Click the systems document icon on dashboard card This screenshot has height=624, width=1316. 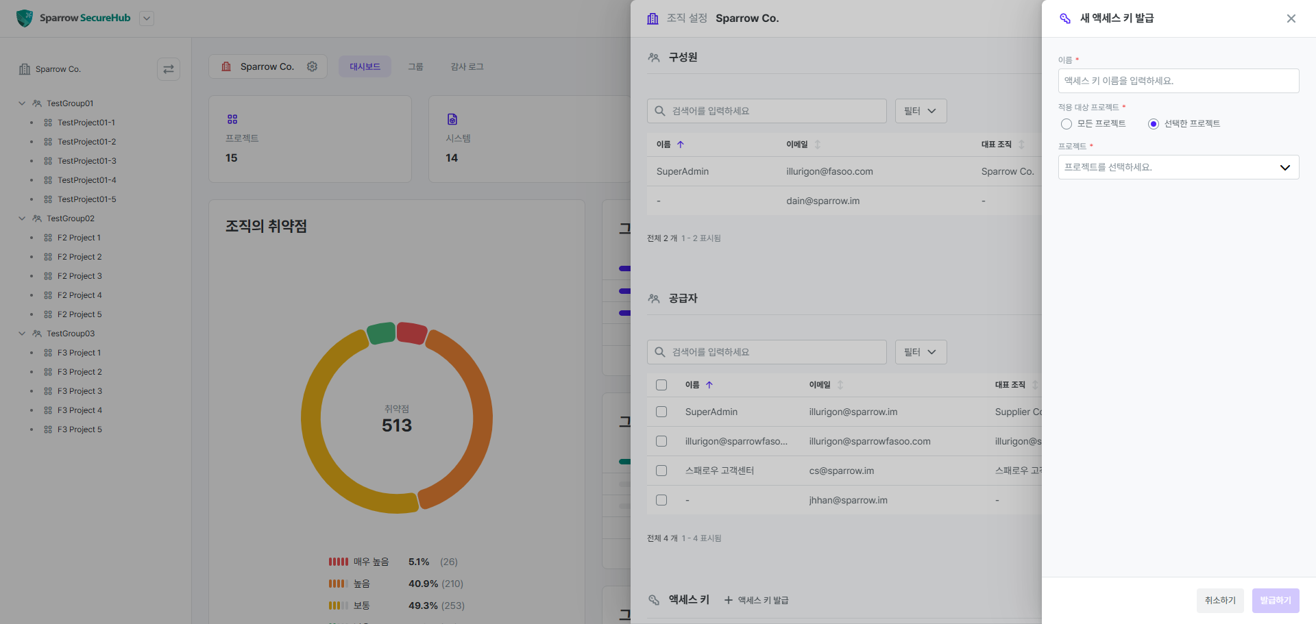[x=452, y=119]
